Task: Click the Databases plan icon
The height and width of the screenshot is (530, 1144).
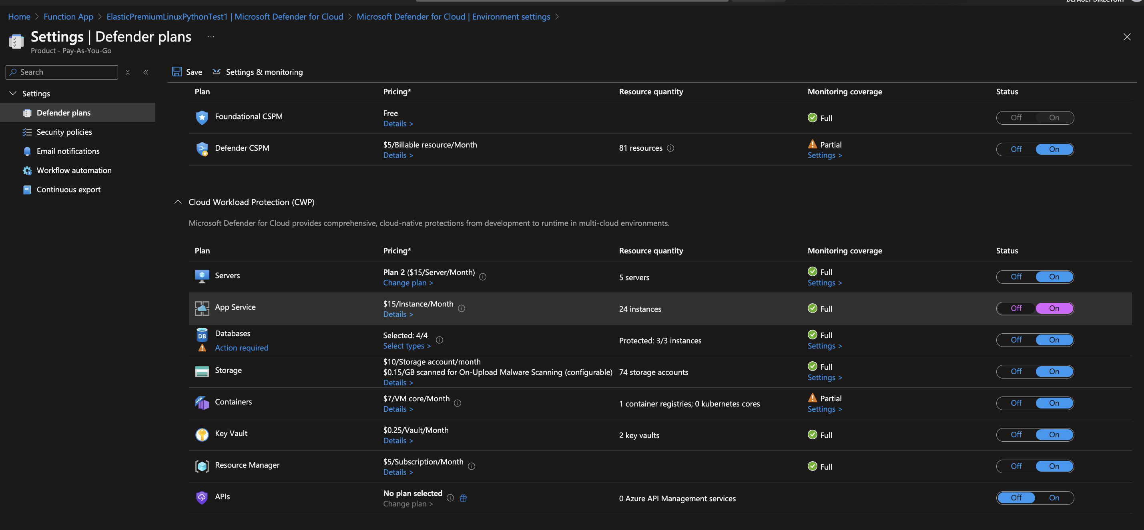Action: [x=201, y=335]
